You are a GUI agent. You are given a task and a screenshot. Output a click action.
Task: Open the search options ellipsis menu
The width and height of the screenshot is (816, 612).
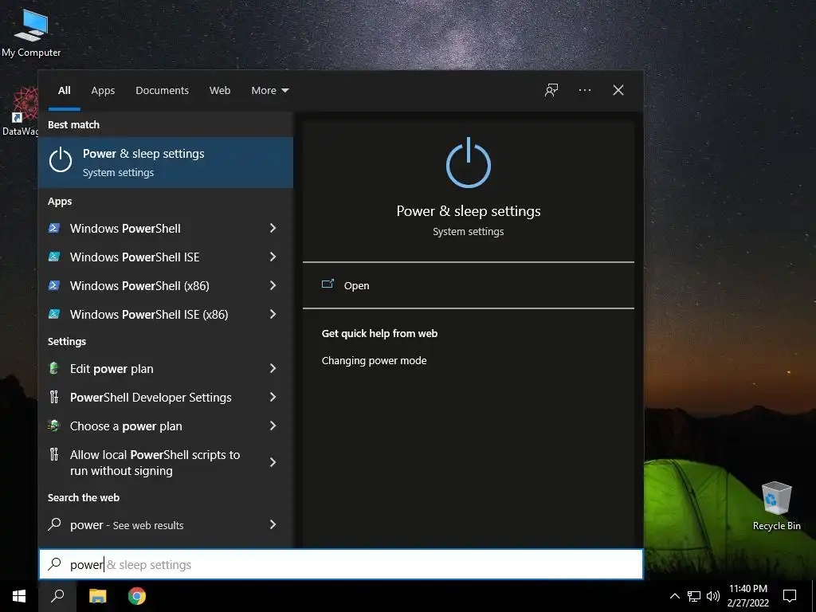tap(584, 90)
